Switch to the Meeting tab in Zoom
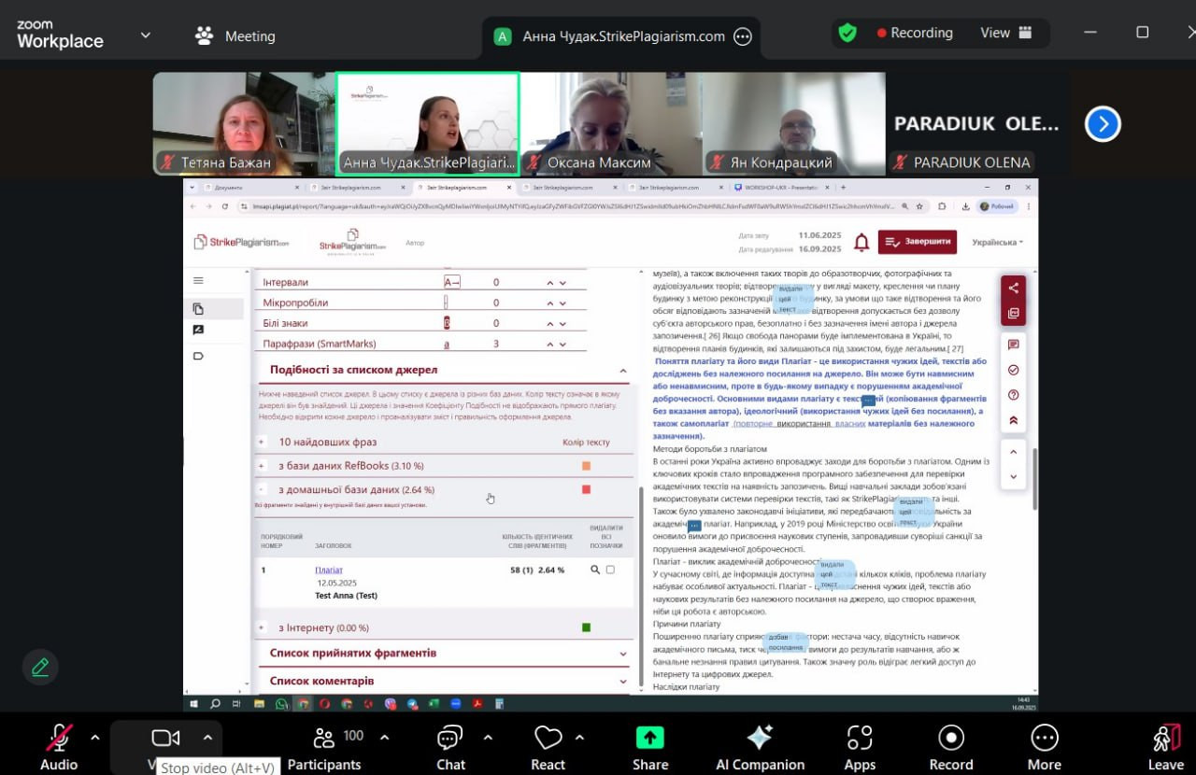 (x=235, y=36)
